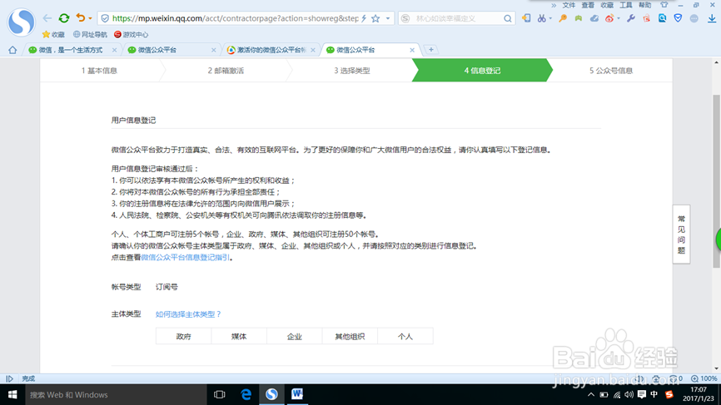Click the shirt skin icon in the title bar
721x405 pixels.
pos(664,5)
